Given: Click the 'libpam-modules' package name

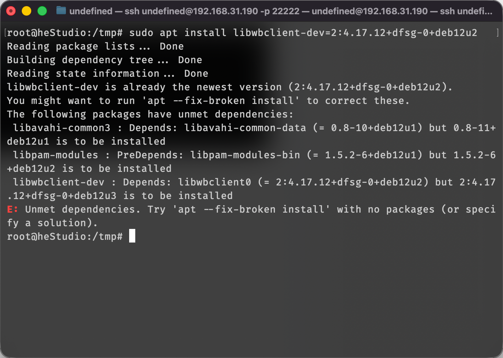Looking at the screenshot, I should pos(55,155).
